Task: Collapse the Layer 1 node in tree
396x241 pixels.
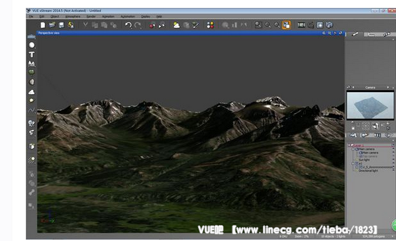Action: point(350,146)
